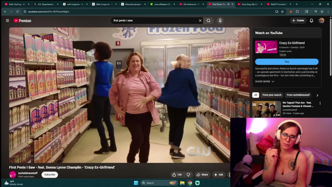Open the YouTube hamburger guide menu
Screen dimensions: 332x187
click(x=8, y=21)
